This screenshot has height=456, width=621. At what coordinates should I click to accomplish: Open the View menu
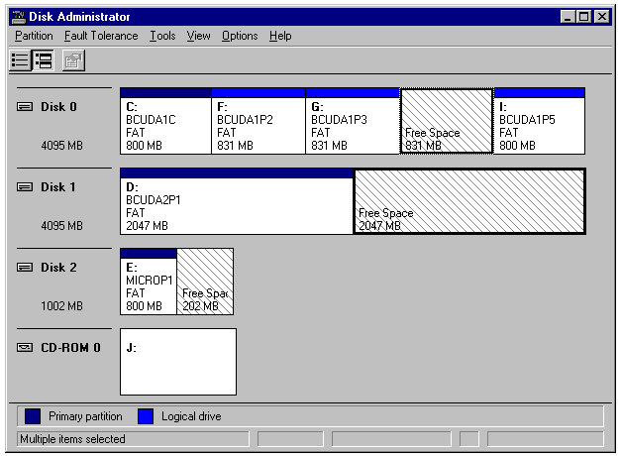198,36
